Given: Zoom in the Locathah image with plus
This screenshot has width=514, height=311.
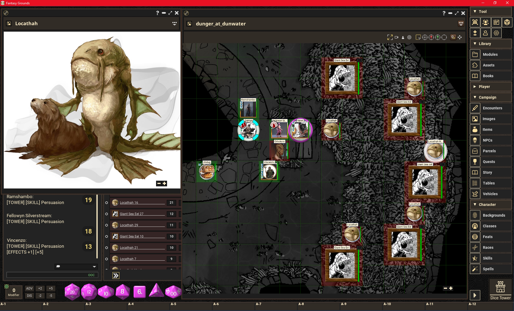Looking at the screenshot, I should click(164, 183).
